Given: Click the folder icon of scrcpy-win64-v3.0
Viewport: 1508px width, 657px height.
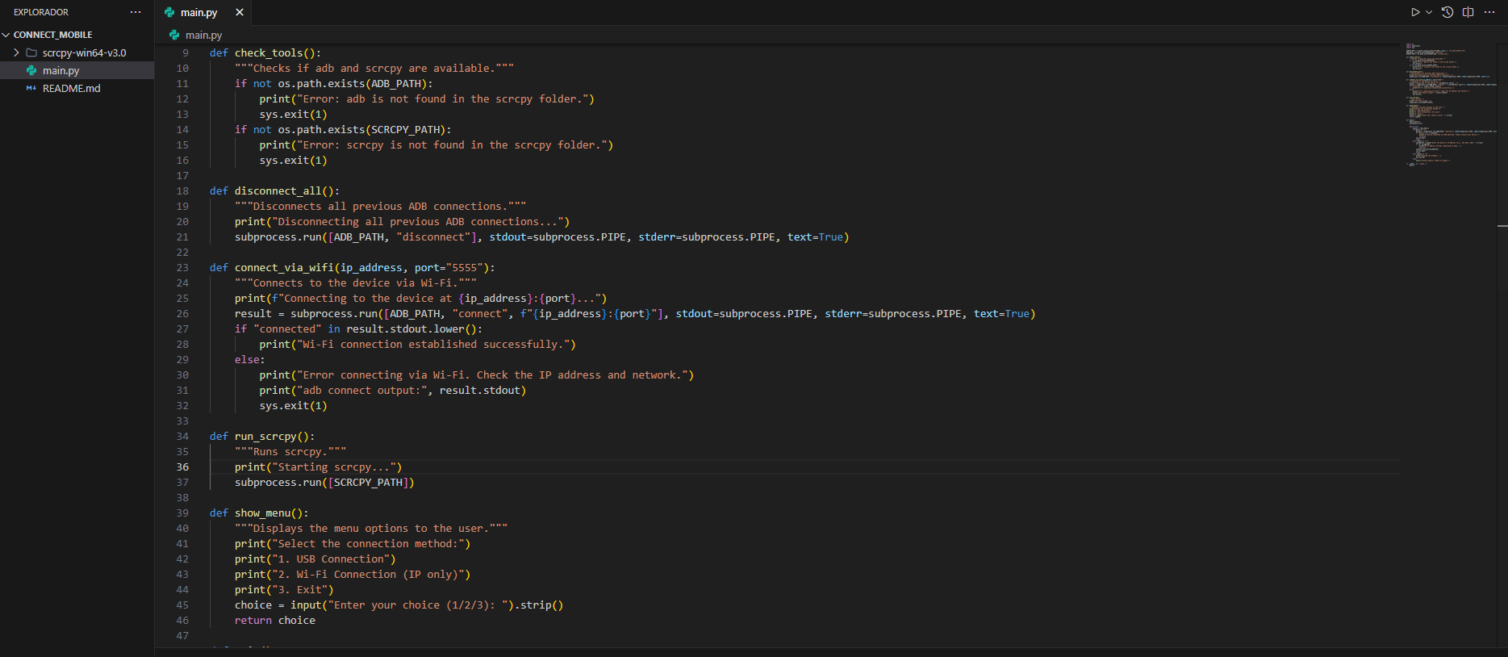Looking at the screenshot, I should (31, 52).
